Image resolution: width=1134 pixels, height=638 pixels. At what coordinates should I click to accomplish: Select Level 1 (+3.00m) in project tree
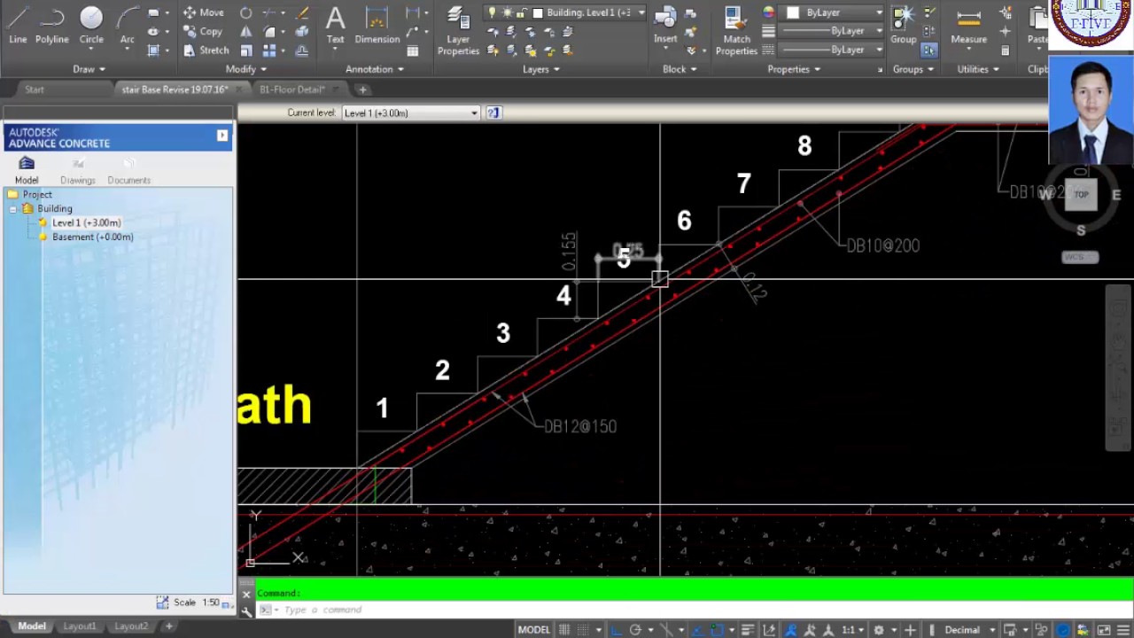coord(86,223)
